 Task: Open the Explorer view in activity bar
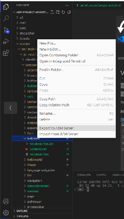click(6, 7)
